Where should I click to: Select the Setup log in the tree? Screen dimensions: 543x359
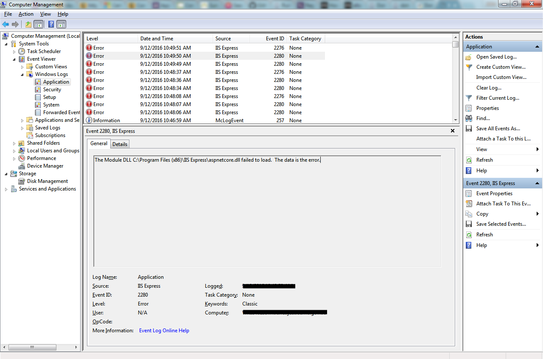pos(49,97)
